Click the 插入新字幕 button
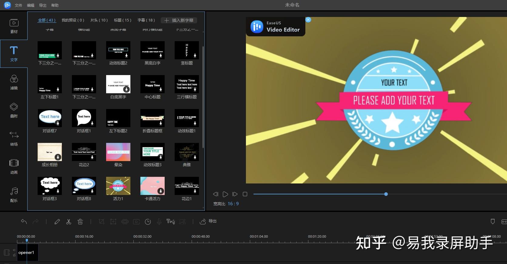 pos(179,20)
